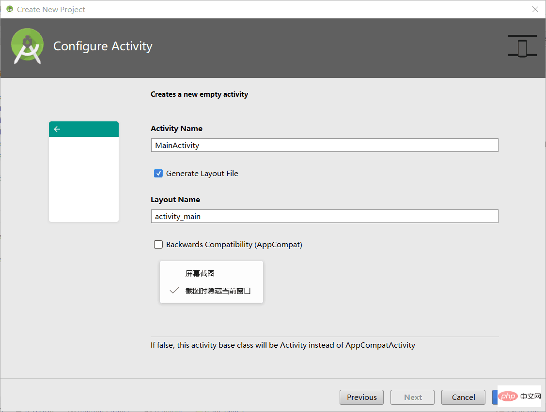Click the phone device icon at top right
This screenshot has width=546, height=412.
pos(522,46)
